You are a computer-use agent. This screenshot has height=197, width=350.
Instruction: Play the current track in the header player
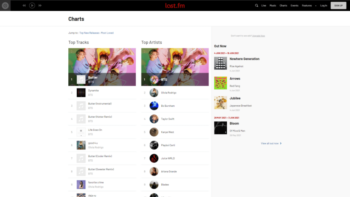click(32, 5)
